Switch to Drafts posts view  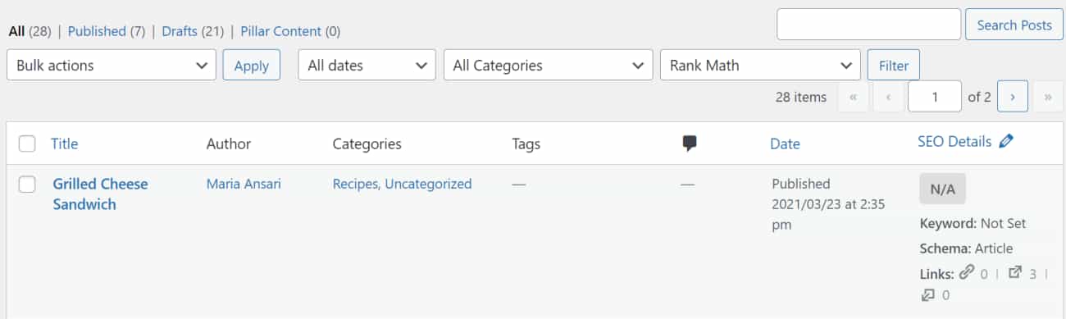coord(180,31)
